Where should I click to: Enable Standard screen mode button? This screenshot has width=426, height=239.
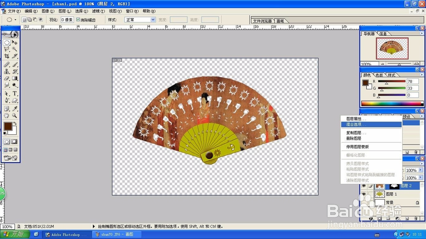click(6, 149)
